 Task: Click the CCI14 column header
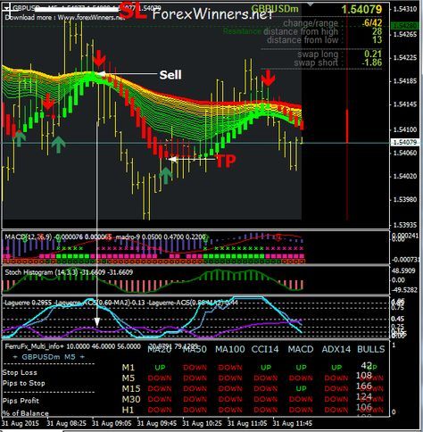(265, 349)
